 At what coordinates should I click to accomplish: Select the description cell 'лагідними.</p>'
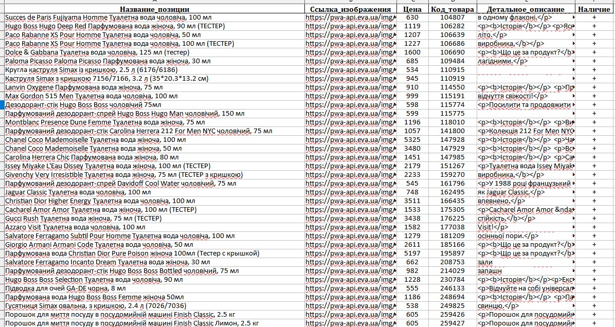[x=526, y=61]
